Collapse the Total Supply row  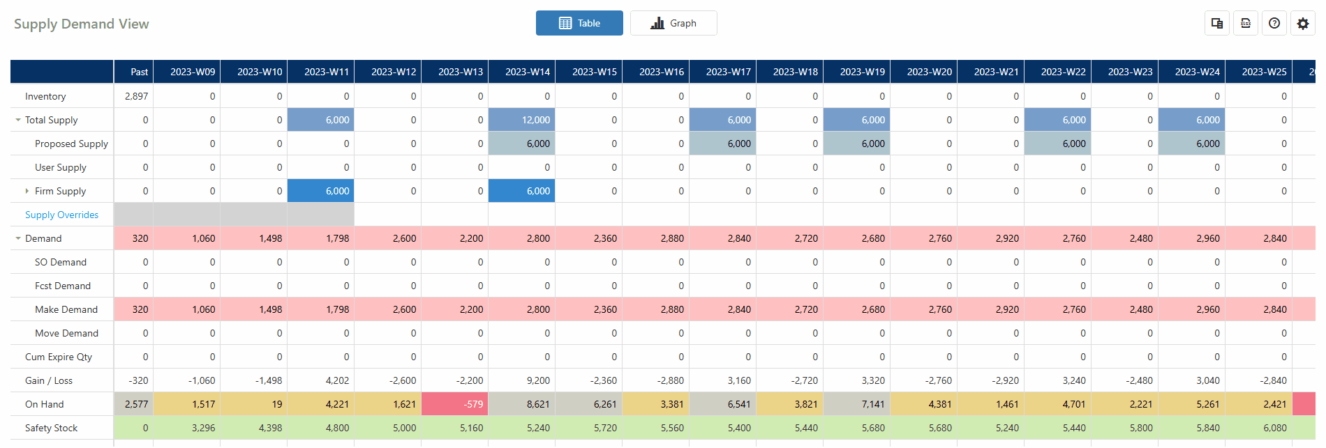[18, 120]
